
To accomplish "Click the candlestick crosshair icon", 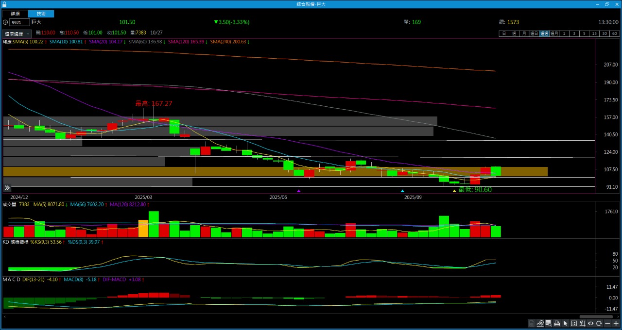I will point(582,323).
